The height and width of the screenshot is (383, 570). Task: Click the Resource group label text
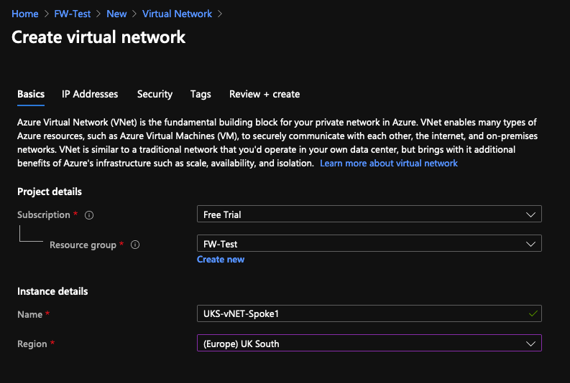click(x=83, y=245)
